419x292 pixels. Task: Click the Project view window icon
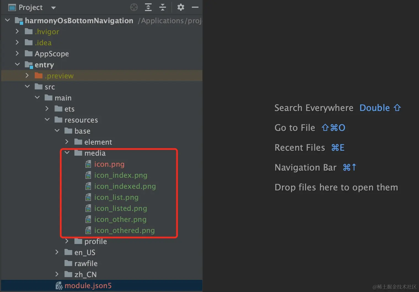[x=12, y=7]
